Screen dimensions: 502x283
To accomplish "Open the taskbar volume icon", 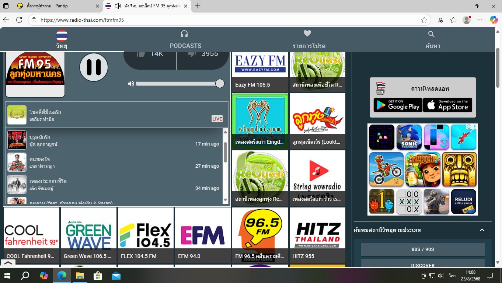I will click(x=442, y=276).
